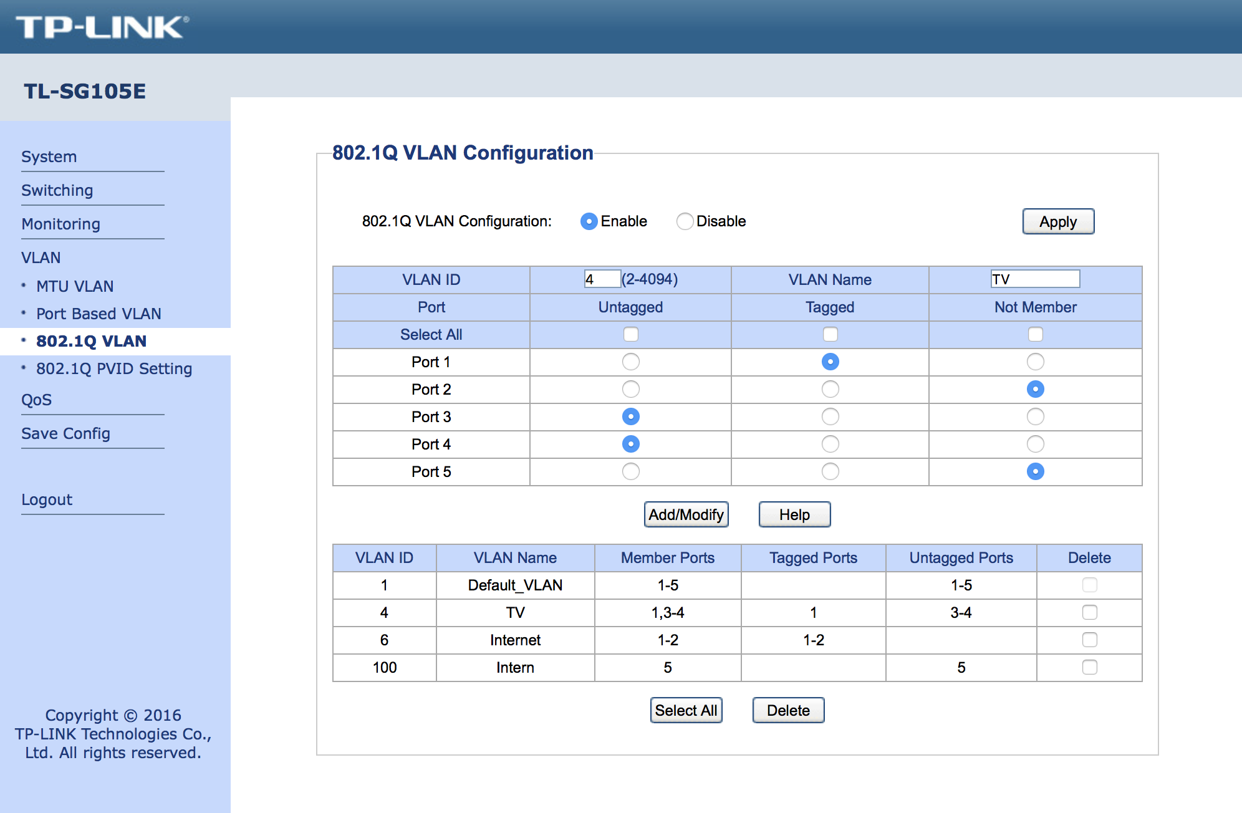Viewport: 1242px width, 813px height.
Task: Edit VLAN Name field for TV
Action: click(1034, 279)
